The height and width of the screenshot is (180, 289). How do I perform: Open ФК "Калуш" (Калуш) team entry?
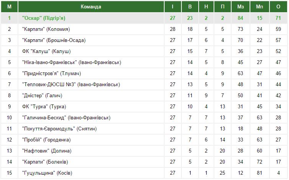tap(46, 51)
